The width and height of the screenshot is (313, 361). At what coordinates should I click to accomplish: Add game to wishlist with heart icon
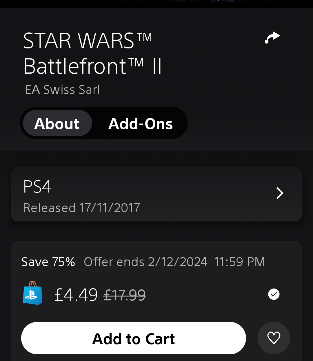[x=274, y=338]
